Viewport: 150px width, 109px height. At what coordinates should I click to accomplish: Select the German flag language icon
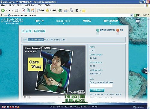(x=18, y=107)
